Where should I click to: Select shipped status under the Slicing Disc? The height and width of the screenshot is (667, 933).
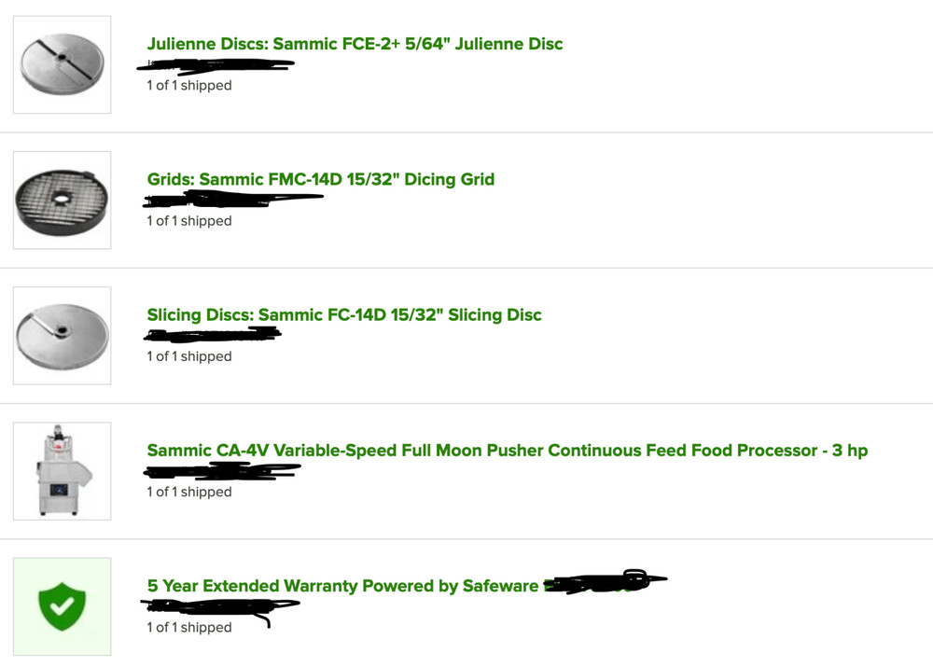pyautogui.click(x=188, y=356)
